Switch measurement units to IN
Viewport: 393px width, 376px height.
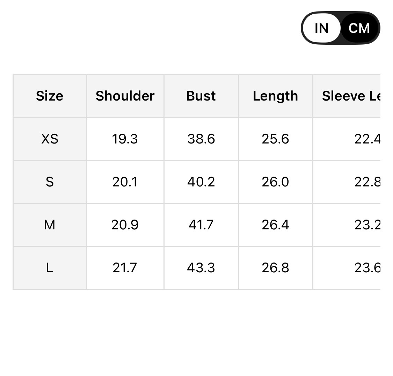point(321,28)
